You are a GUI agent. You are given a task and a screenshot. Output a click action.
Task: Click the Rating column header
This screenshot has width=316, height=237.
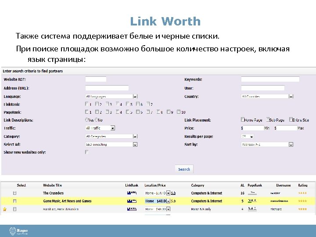pos(303,185)
